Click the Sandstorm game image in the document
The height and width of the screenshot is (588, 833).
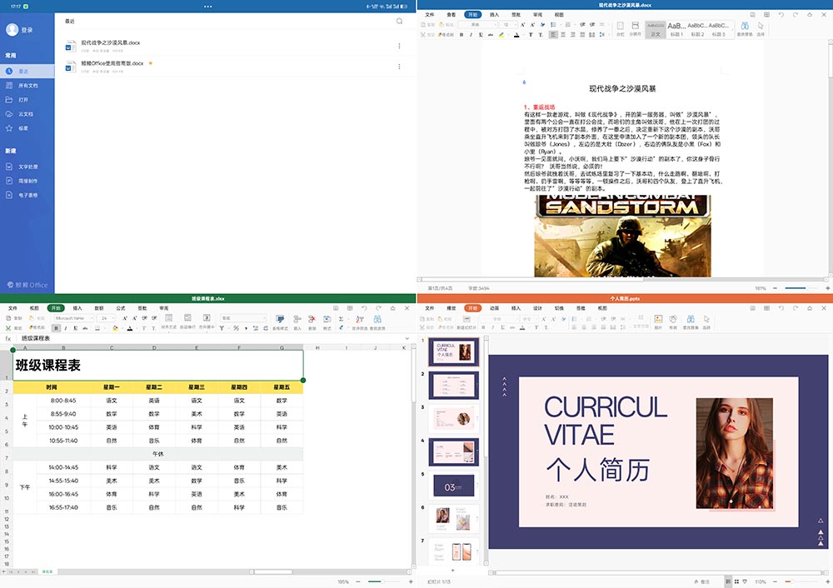coord(622,236)
